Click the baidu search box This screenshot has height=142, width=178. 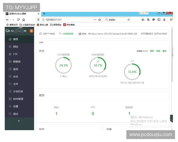click(116, 20)
